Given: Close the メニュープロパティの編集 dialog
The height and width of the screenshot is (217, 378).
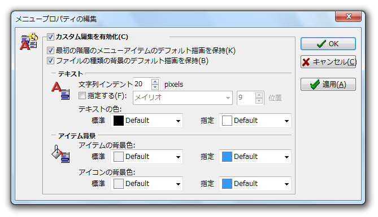Looking at the screenshot, I should (349, 16).
